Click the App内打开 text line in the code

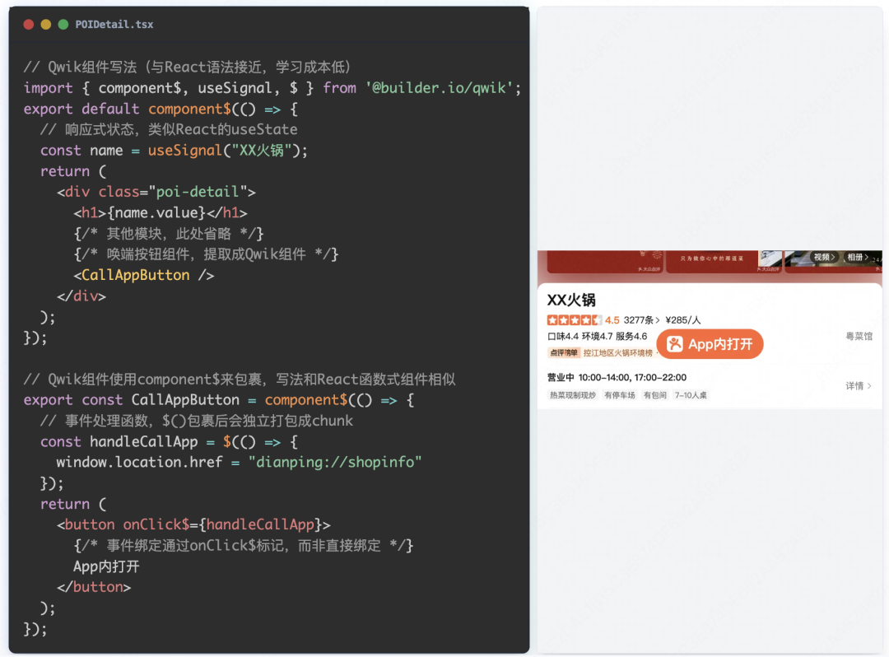pyautogui.click(x=106, y=566)
